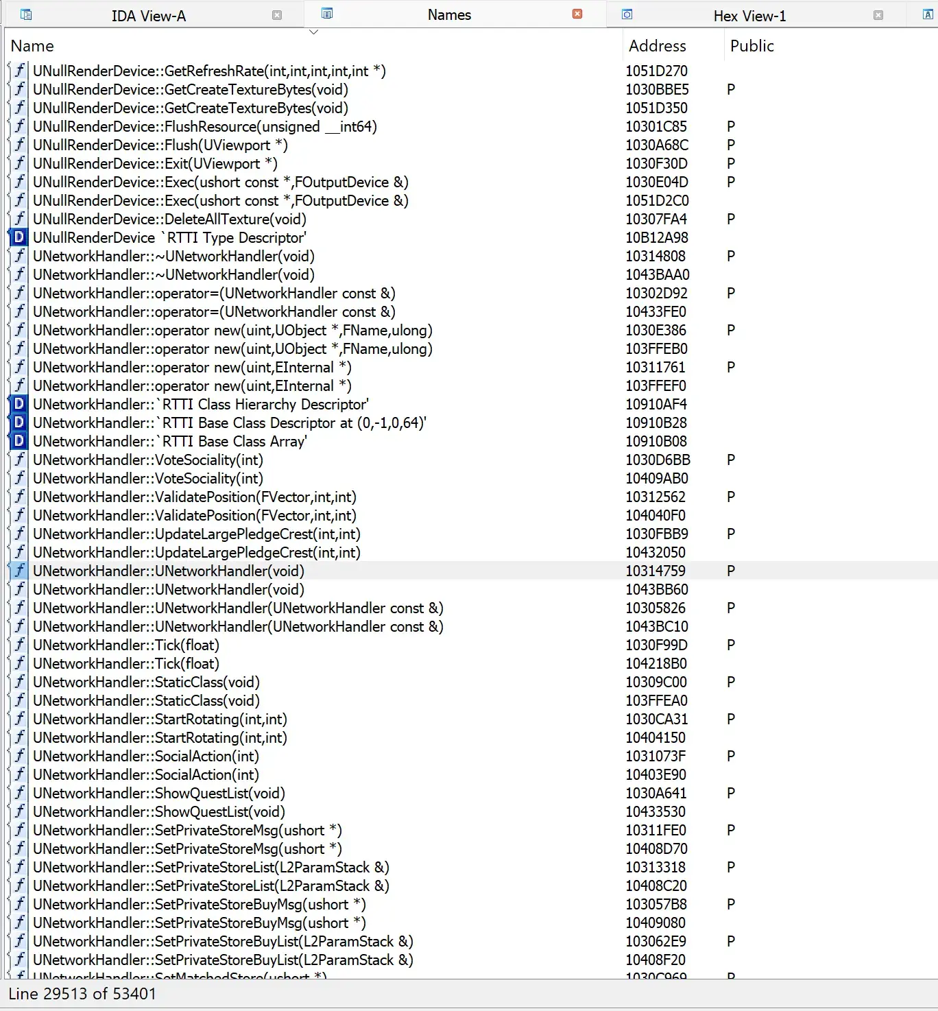
Task: Click the Names tab list icon
Action: coord(327,14)
